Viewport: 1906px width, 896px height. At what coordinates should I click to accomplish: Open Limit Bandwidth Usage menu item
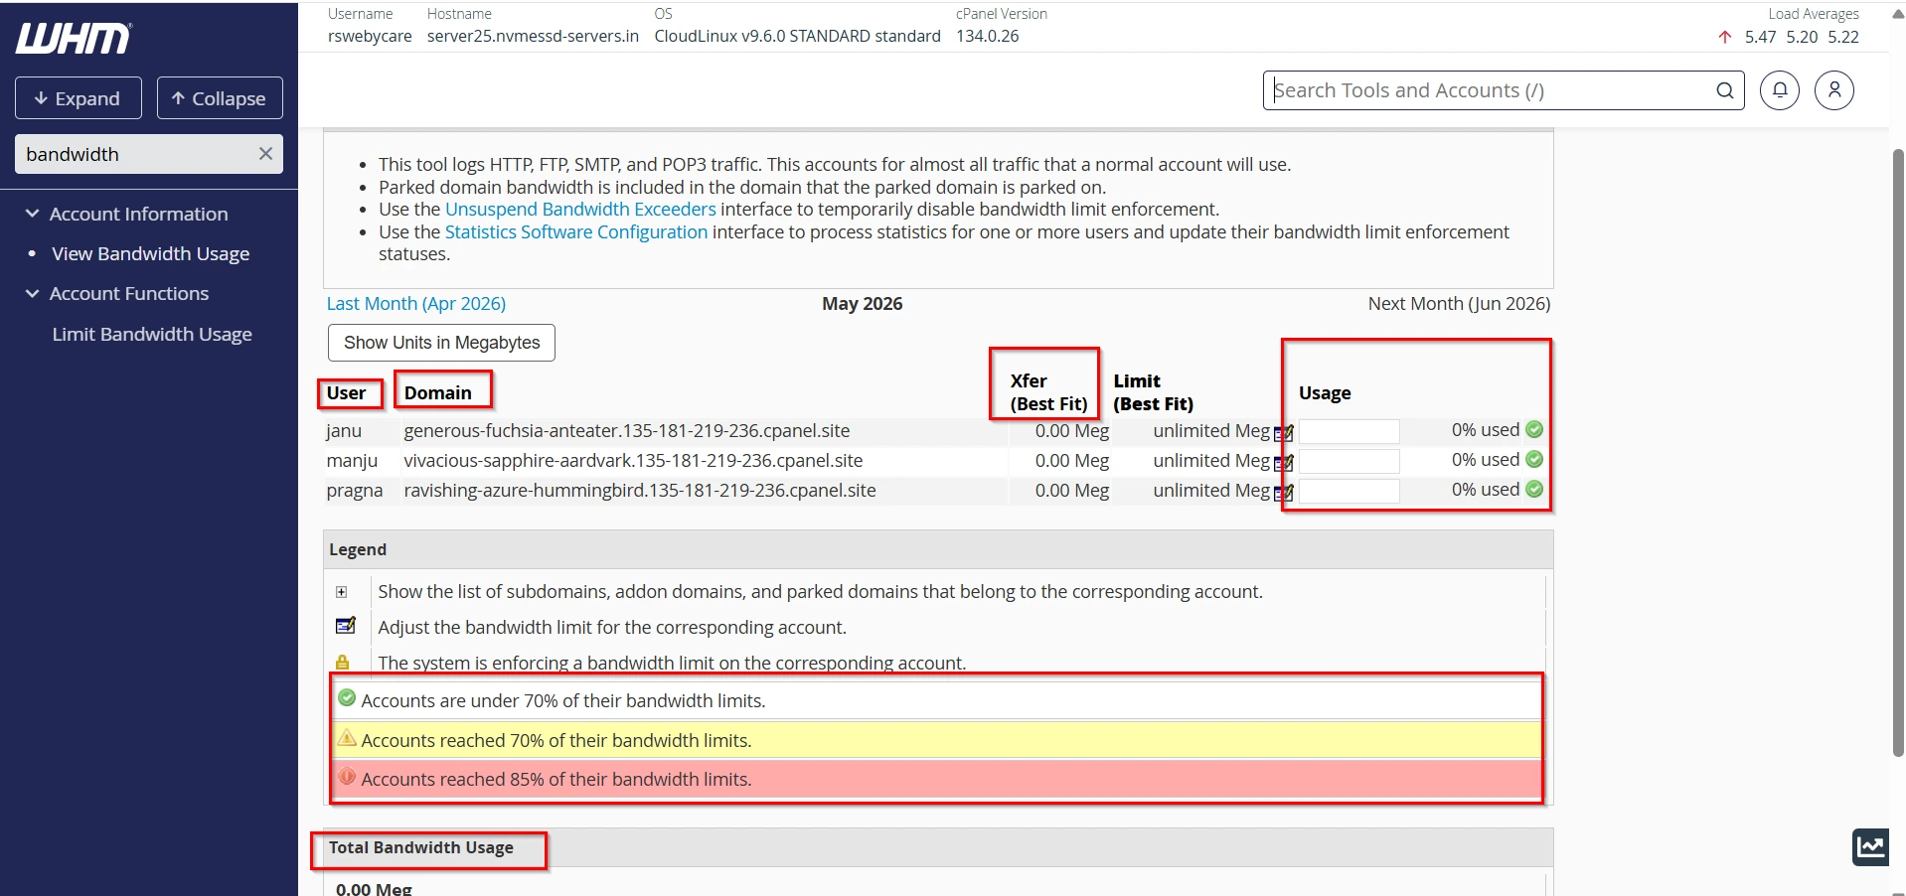coord(152,335)
